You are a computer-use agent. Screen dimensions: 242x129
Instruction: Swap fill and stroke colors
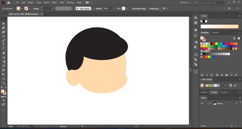[5, 87]
